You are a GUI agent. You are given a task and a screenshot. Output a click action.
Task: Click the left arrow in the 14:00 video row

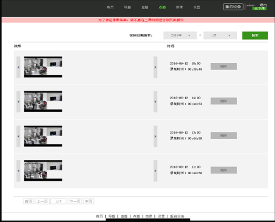tap(18, 102)
